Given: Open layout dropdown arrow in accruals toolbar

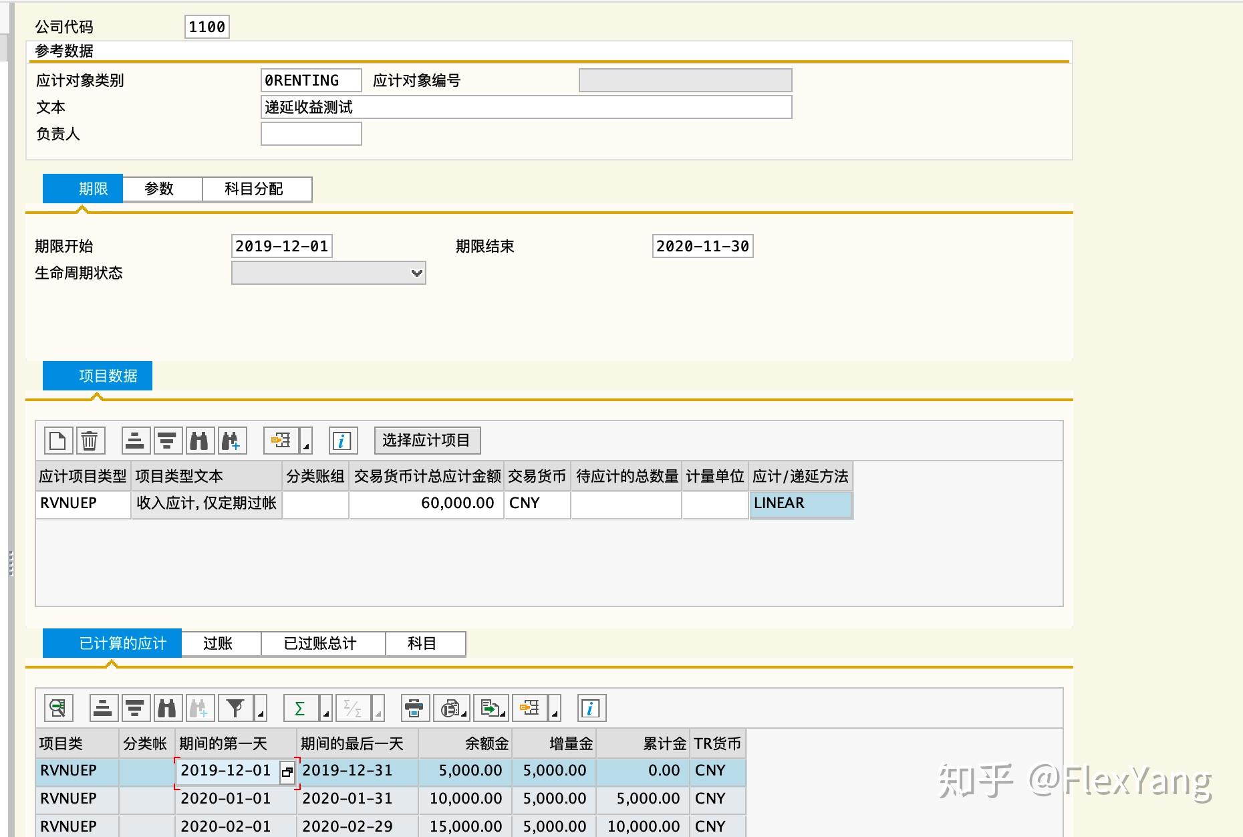Looking at the screenshot, I should point(555,708).
